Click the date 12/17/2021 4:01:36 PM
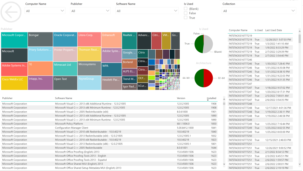Viewport: 303px width, 171px height. (x=278, y=108)
